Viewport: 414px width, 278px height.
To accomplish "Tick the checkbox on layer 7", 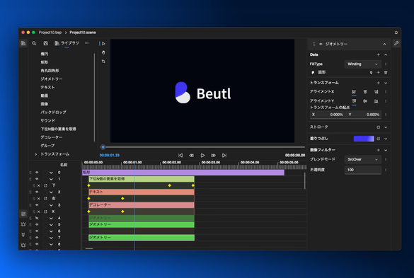I will [45, 238].
